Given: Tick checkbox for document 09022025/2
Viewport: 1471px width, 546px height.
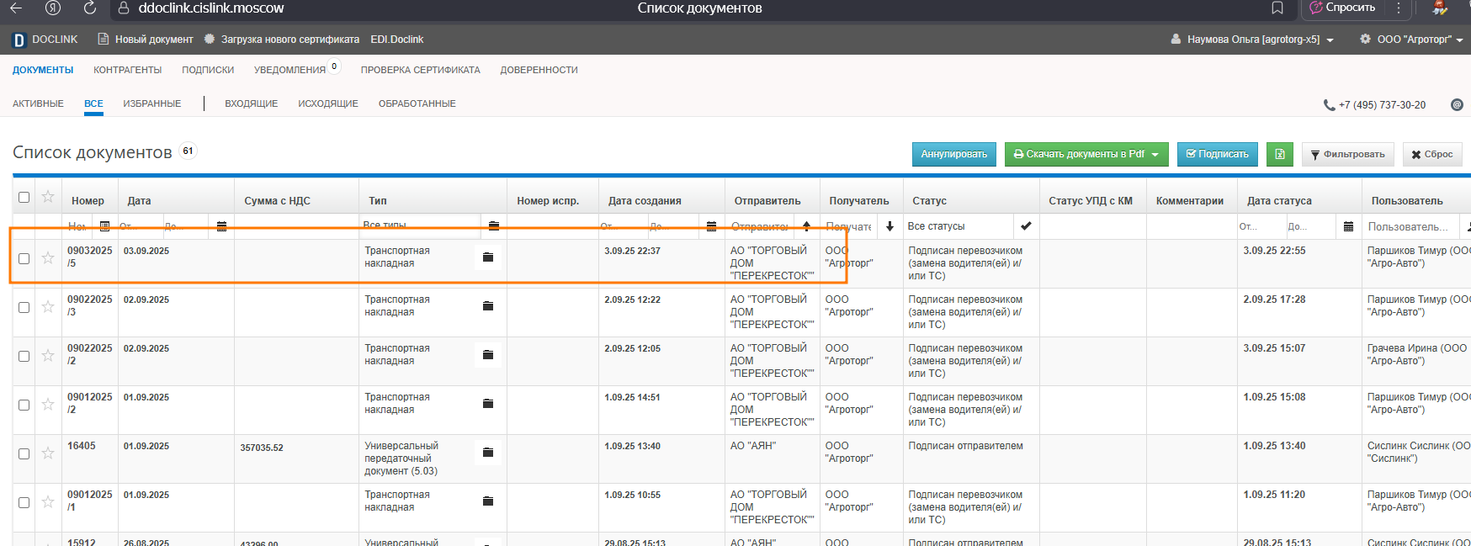Looking at the screenshot, I should [x=24, y=356].
